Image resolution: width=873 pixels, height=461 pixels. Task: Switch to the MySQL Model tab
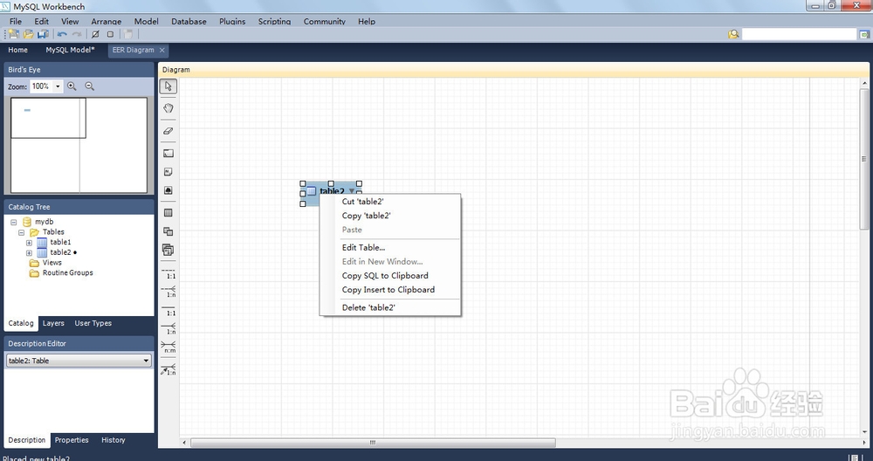pos(70,50)
